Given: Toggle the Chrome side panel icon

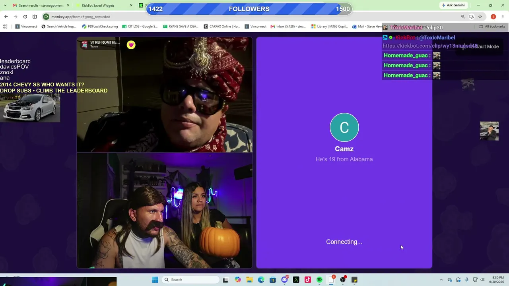Looking at the screenshot, I should 35,17.
